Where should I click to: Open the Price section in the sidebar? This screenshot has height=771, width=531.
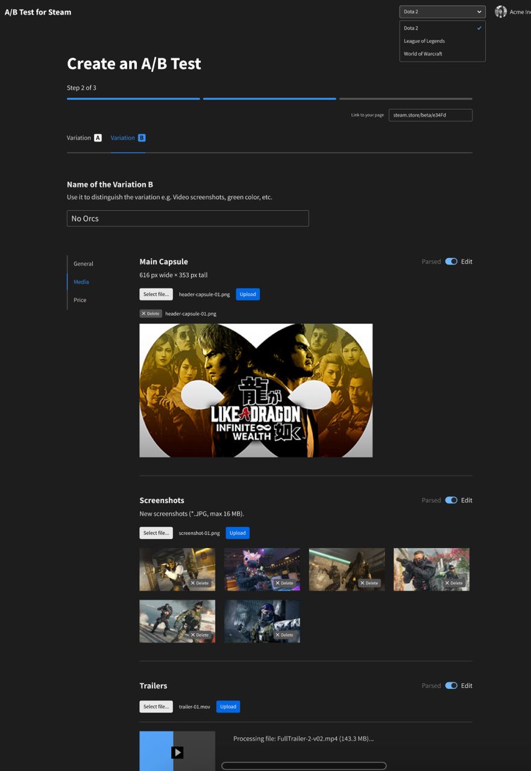point(80,300)
